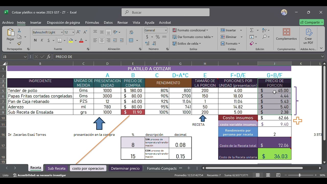Image resolution: width=327 pixels, height=184 pixels.
Task: Apply percent style format
Action: 158,37
